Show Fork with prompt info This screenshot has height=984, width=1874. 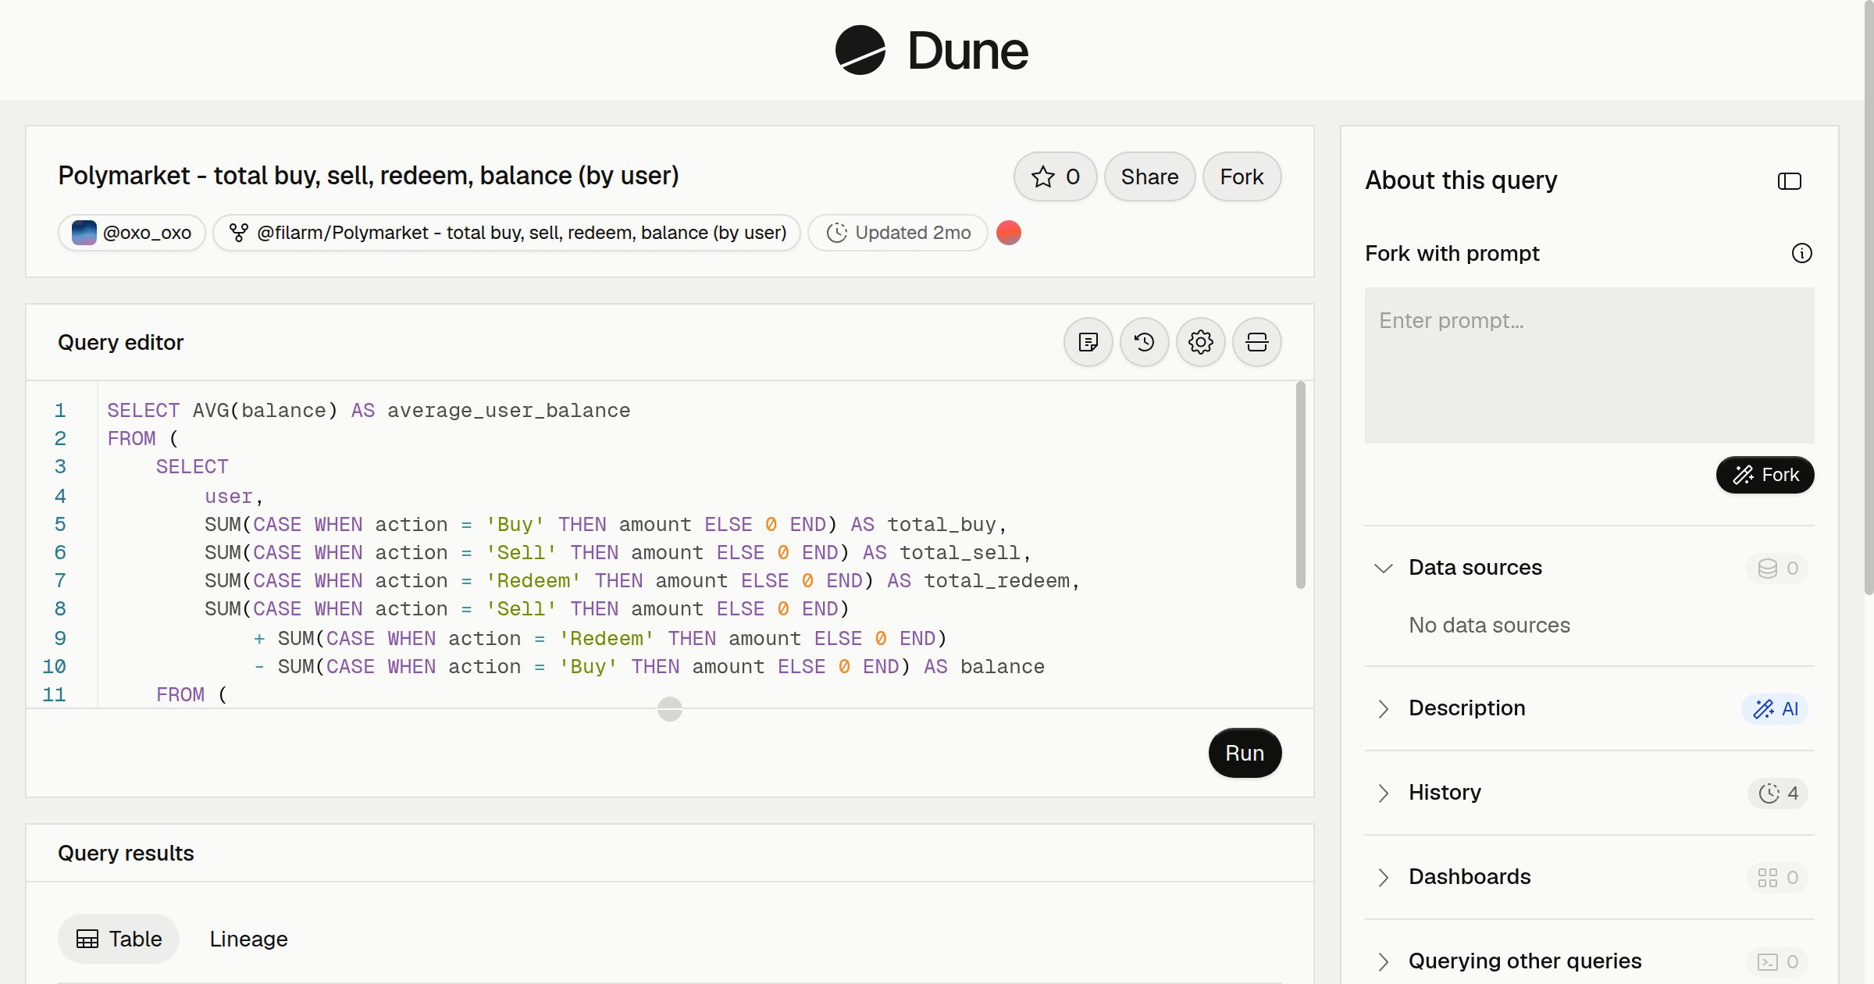pos(1802,253)
